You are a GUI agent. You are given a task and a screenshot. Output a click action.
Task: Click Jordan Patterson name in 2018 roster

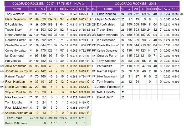[x=108, y=87]
